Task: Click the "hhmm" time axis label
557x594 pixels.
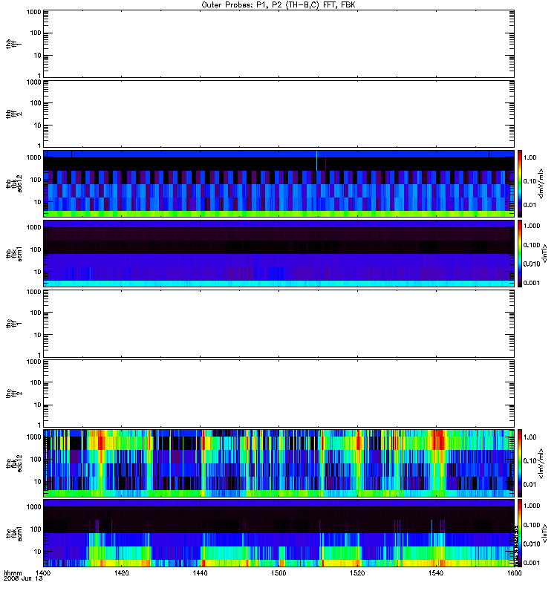Action: coord(13,573)
